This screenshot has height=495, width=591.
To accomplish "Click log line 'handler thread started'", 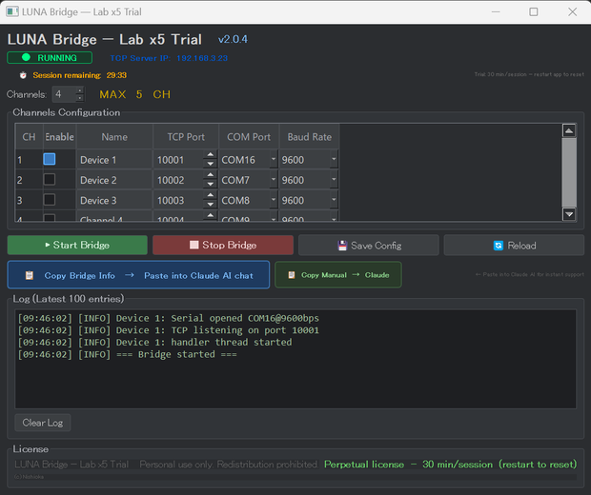I will [x=155, y=343].
